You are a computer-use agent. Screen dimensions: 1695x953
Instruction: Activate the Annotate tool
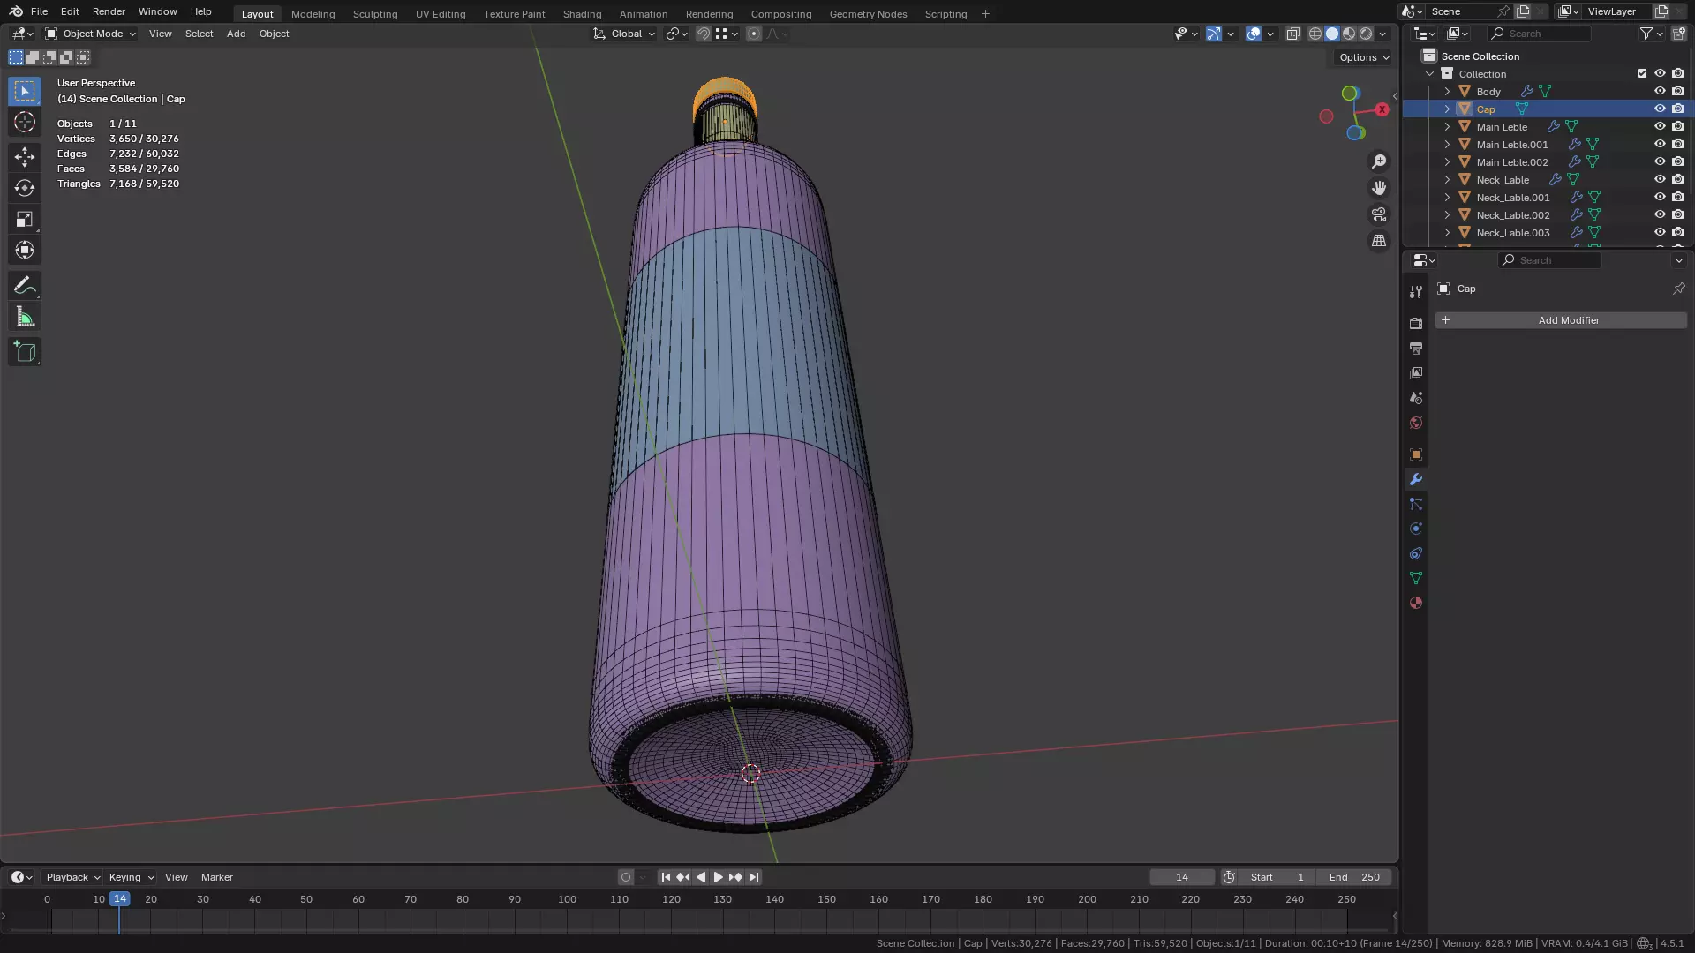[x=25, y=286]
